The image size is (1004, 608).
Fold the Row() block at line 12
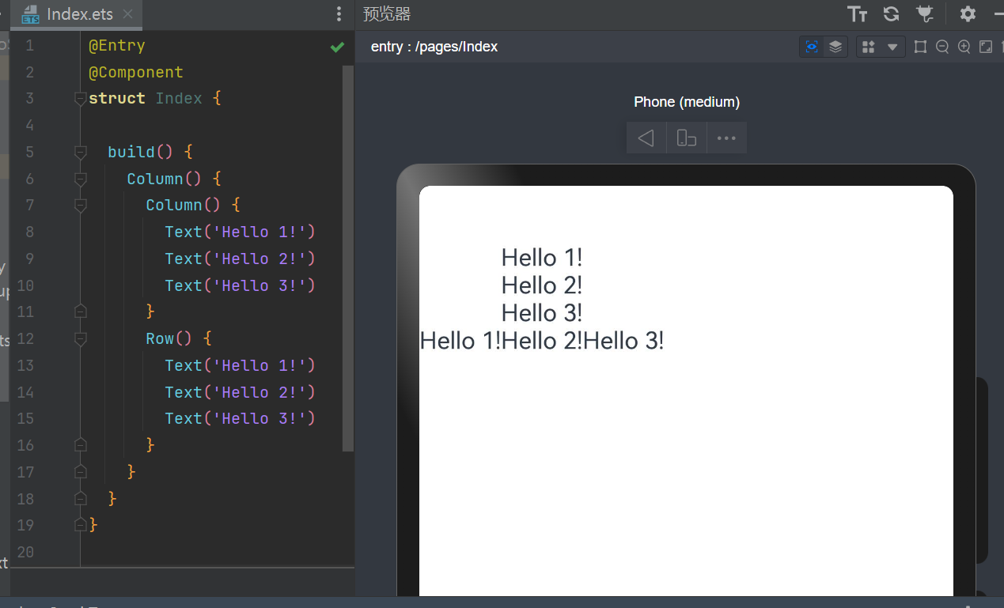80,339
